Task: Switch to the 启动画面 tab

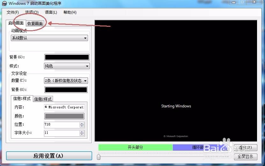Action: point(16,23)
